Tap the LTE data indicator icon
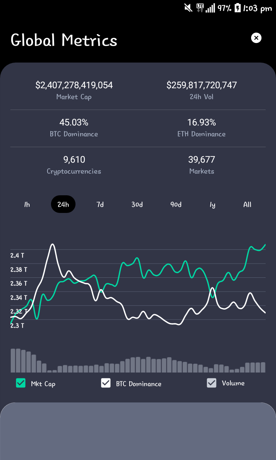Image resolution: width=276 pixels, height=460 pixels. 200,8
